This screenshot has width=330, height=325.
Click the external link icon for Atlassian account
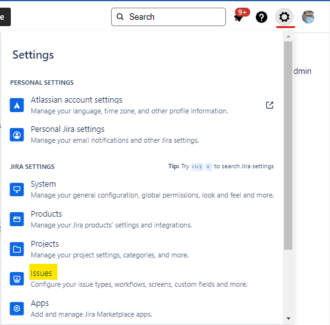click(x=269, y=105)
